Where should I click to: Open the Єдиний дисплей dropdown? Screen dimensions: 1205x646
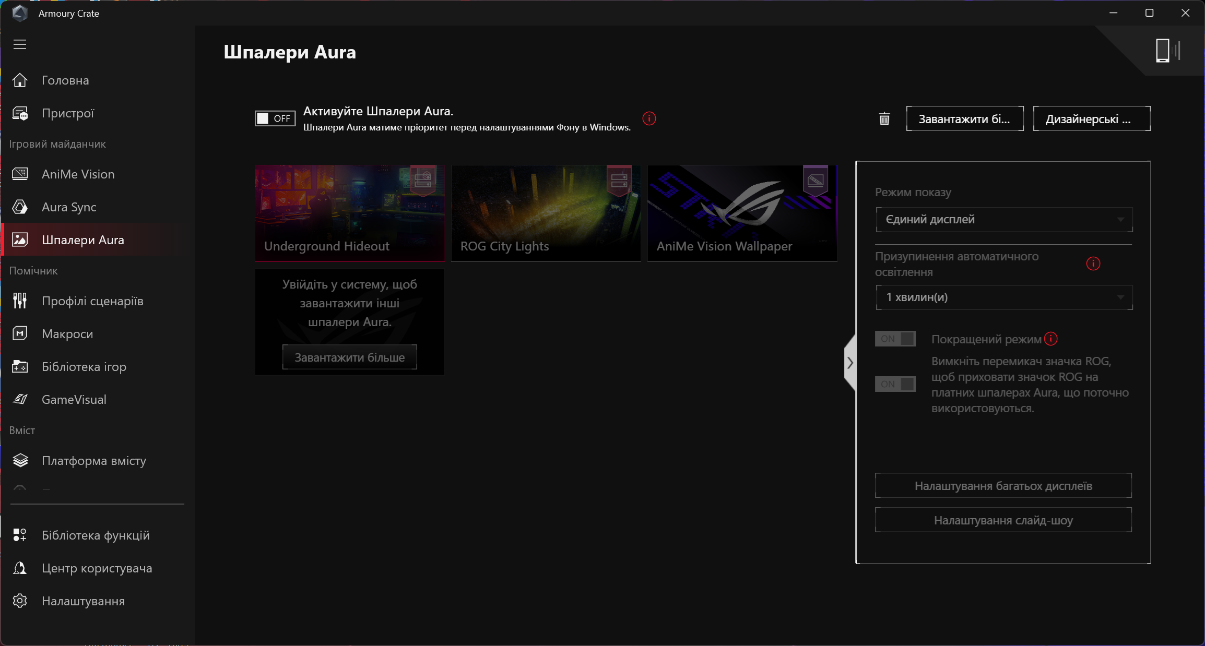(1003, 220)
